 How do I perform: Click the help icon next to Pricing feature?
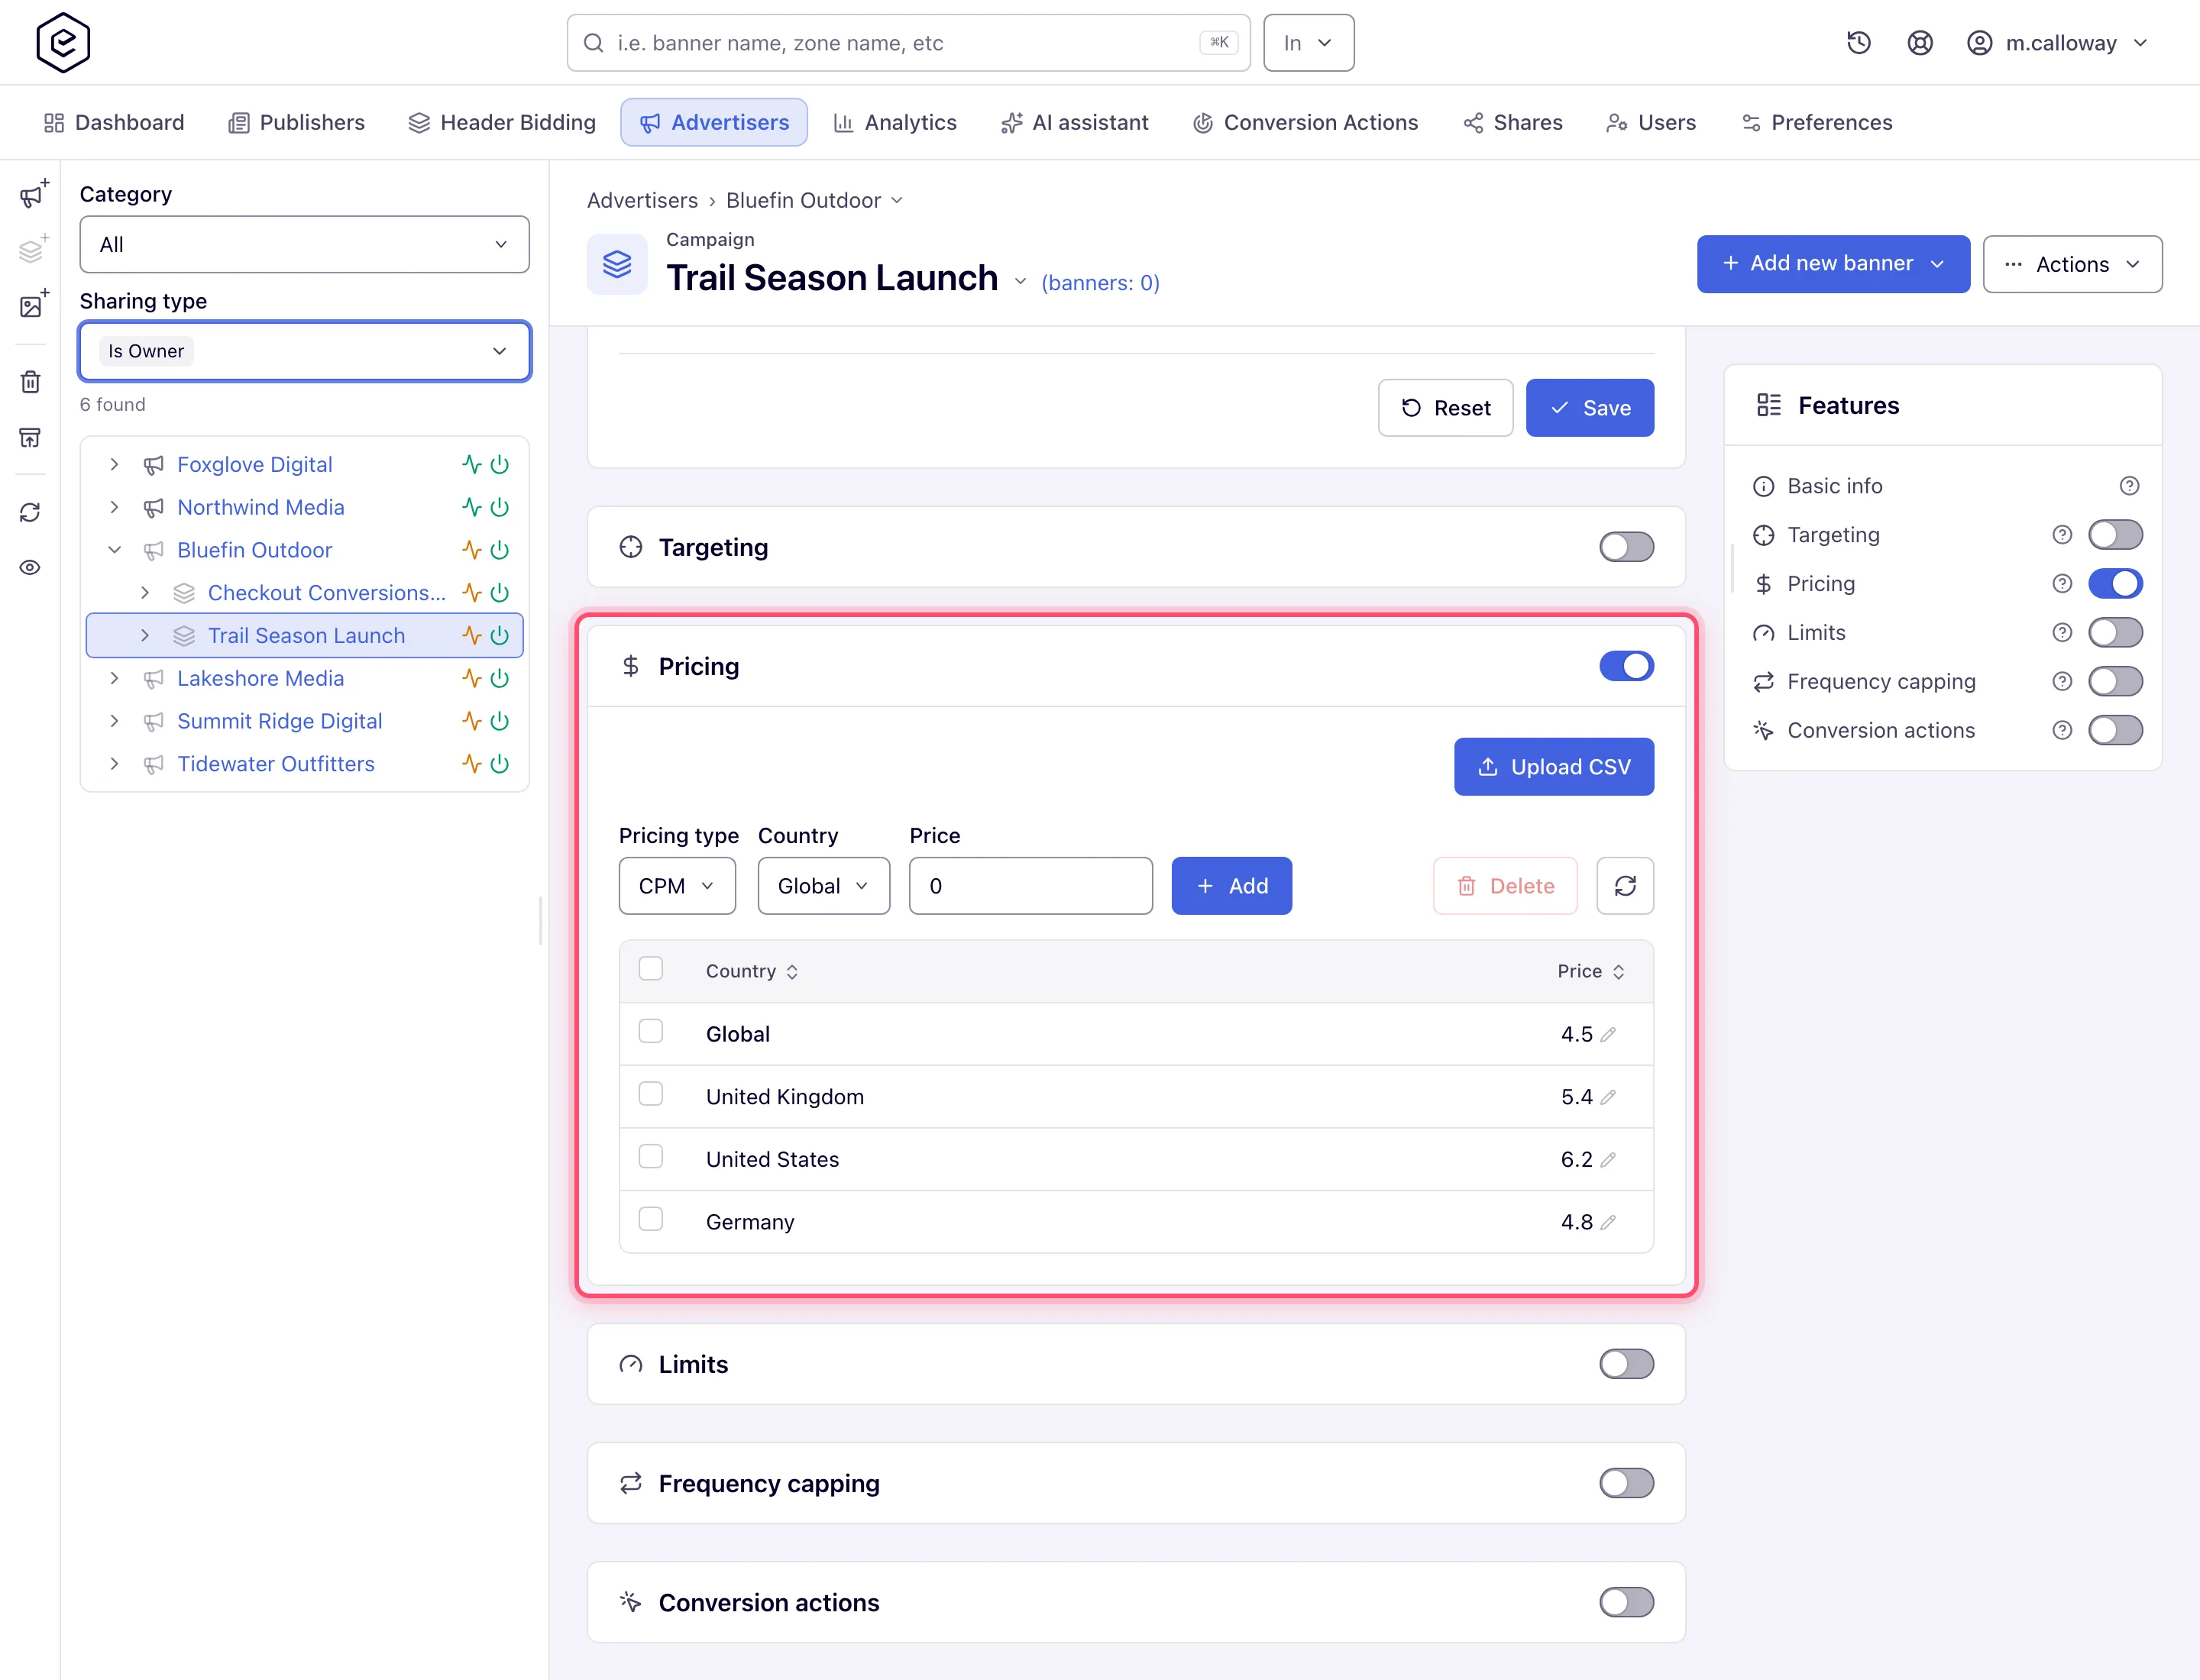click(x=2062, y=584)
